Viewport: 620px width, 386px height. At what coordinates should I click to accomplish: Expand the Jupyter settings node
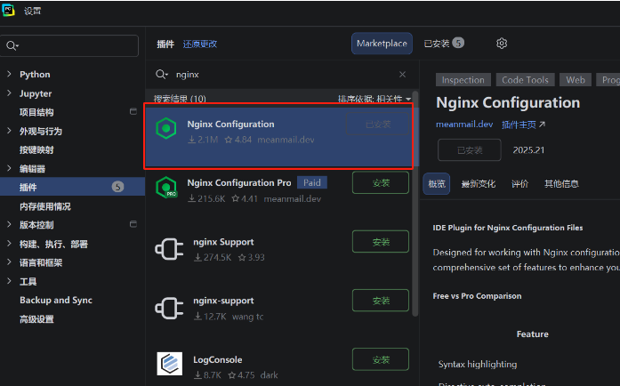(9, 92)
